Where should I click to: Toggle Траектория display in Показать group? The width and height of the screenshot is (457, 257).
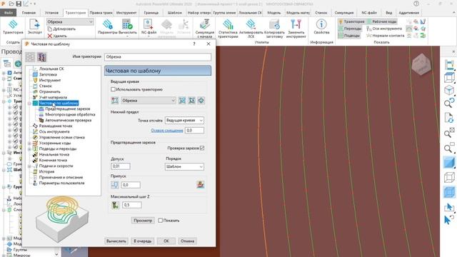click(351, 21)
